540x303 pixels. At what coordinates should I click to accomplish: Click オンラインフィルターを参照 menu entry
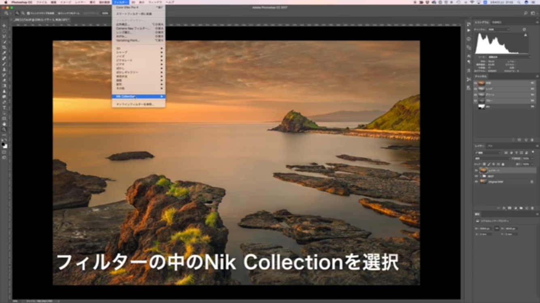(x=138, y=104)
